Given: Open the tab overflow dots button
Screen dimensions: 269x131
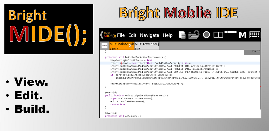Looking at the screenshot, I should (x=105, y=46).
